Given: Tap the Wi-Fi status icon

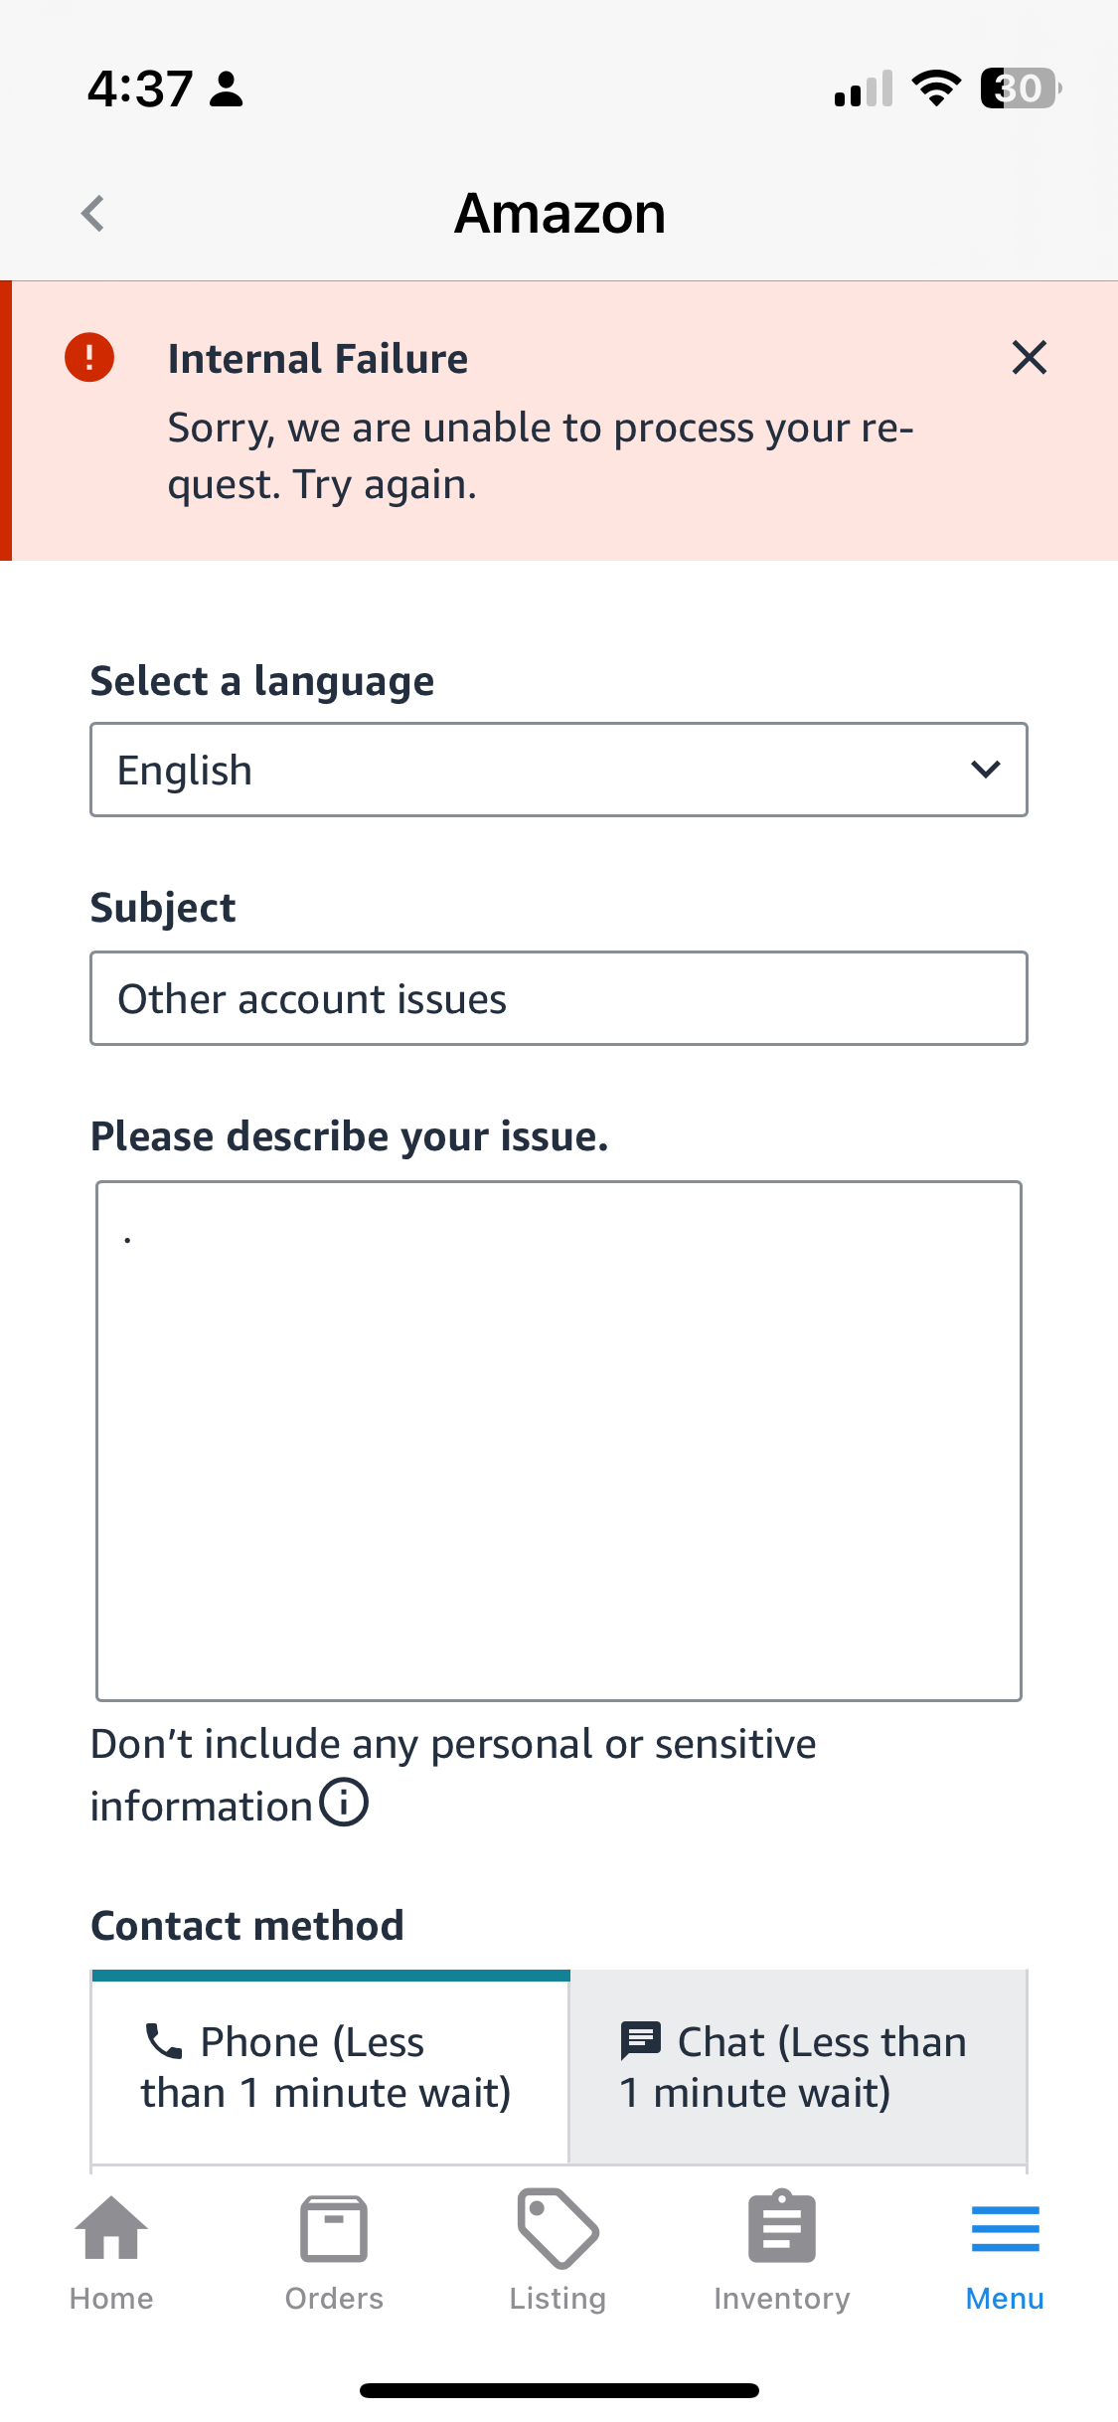Looking at the screenshot, I should click(x=936, y=88).
